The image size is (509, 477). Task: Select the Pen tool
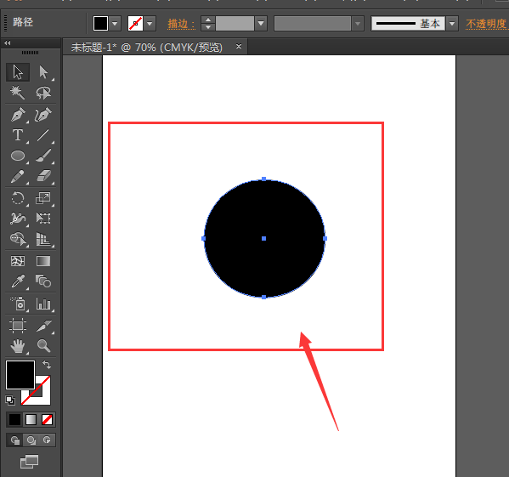click(18, 114)
